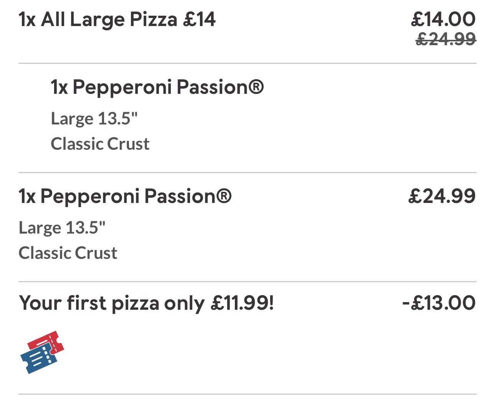
Task: Click the voucher tickets icon
Action: 42,352
